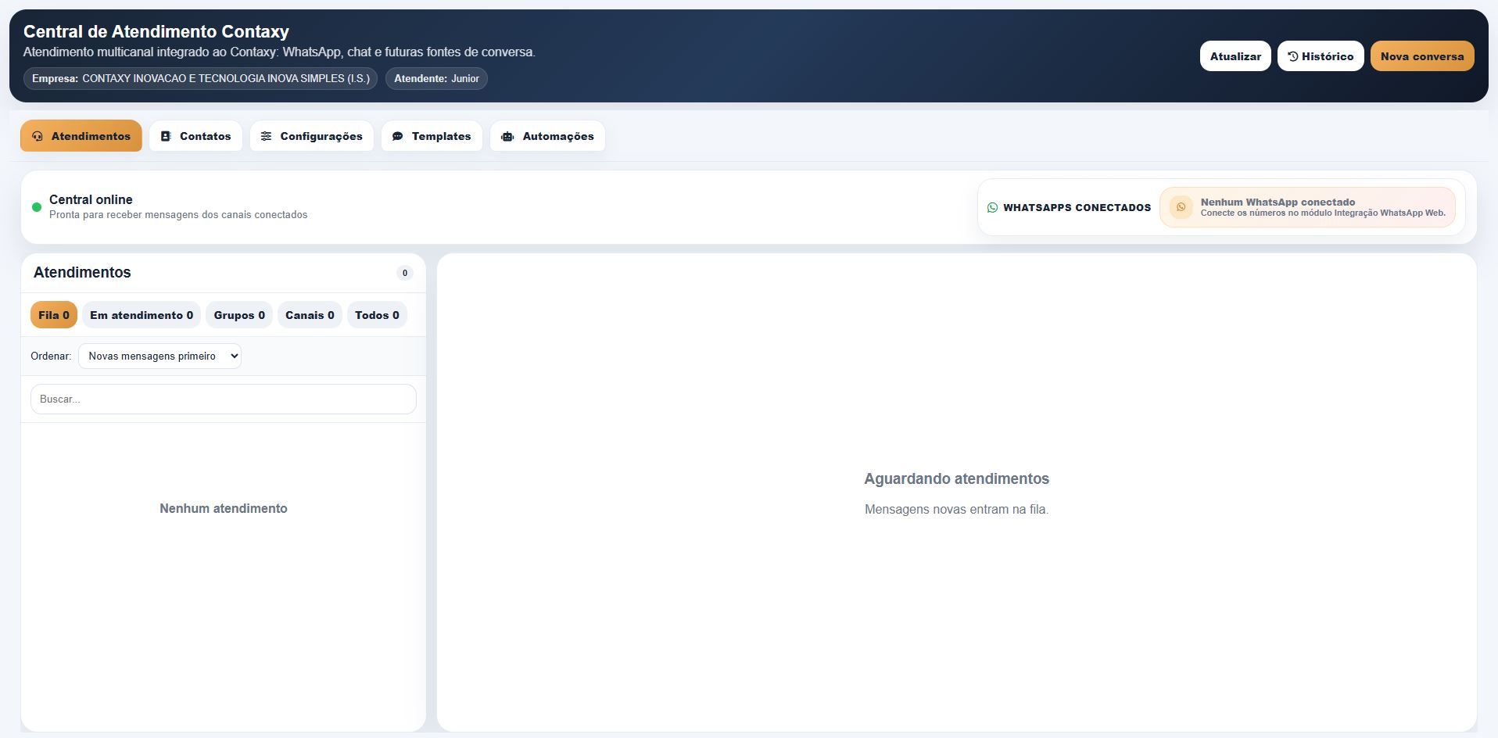Click Conecte os números no módulo text
This screenshot has height=738, width=1498.
click(1323, 213)
